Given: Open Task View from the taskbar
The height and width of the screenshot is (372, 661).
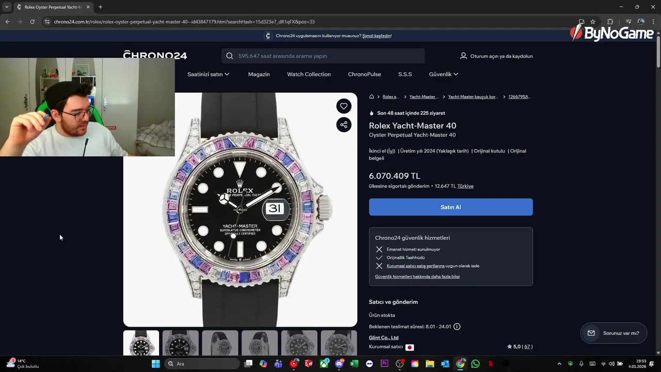Looking at the screenshot, I should click(x=248, y=364).
